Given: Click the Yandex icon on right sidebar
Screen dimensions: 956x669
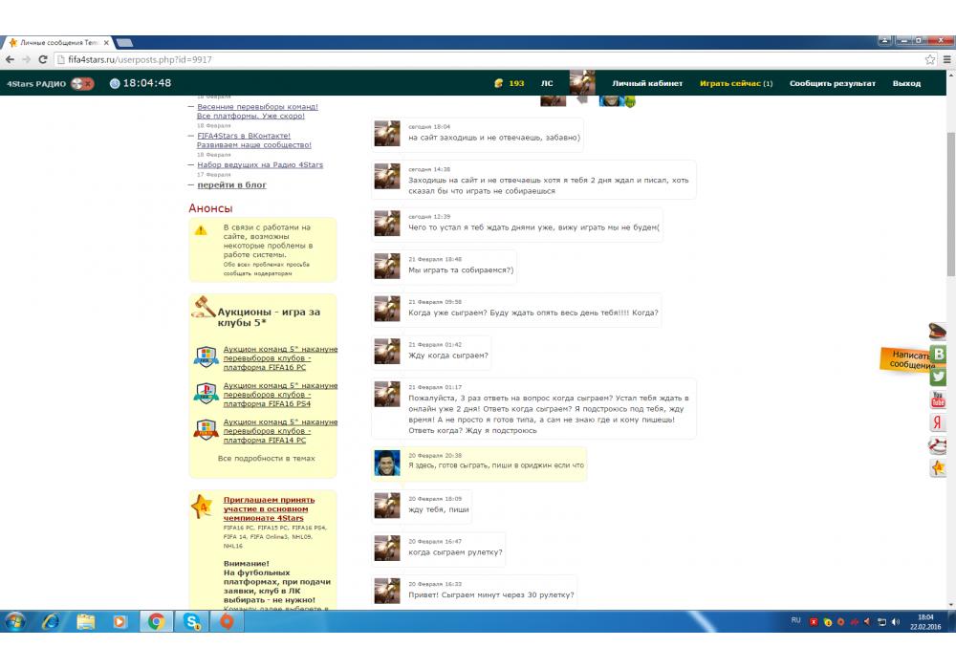Looking at the screenshot, I should coord(939,422).
